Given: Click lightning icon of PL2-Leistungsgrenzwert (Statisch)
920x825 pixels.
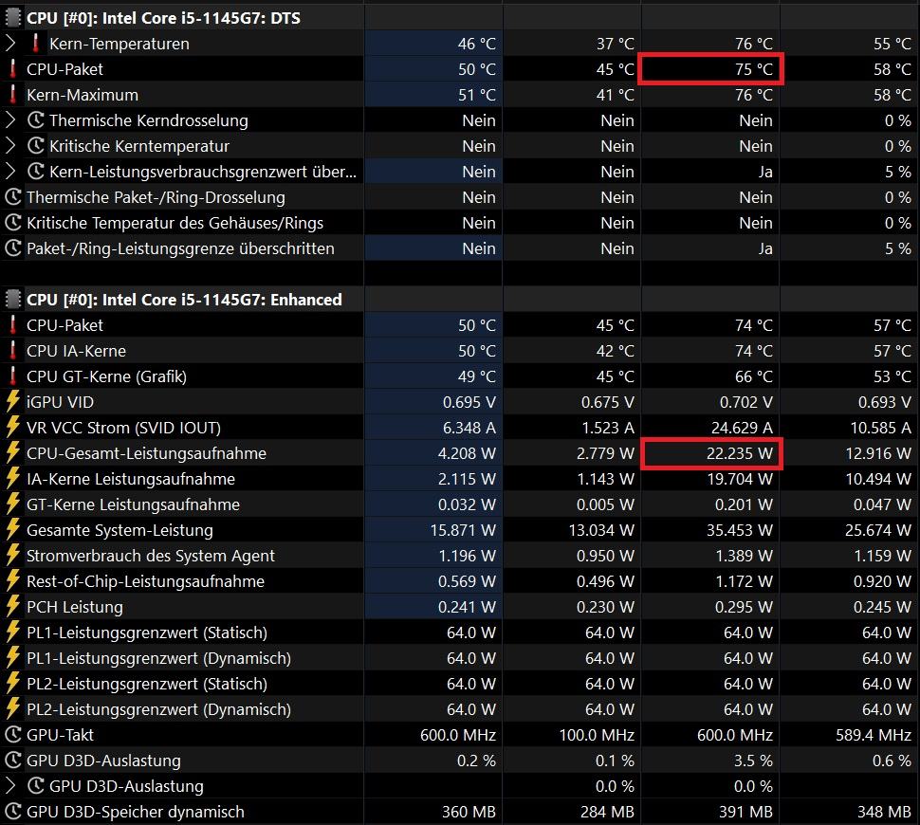Looking at the screenshot, I should 13,684.
